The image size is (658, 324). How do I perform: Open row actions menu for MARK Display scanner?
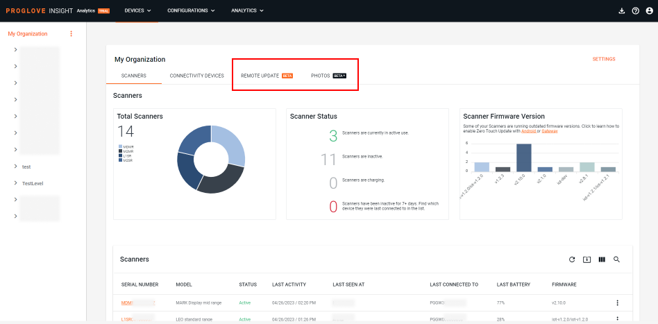pos(617,302)
